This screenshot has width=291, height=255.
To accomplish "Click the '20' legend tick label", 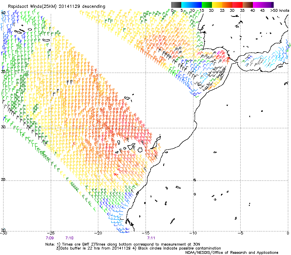I will tap(211, 11).
